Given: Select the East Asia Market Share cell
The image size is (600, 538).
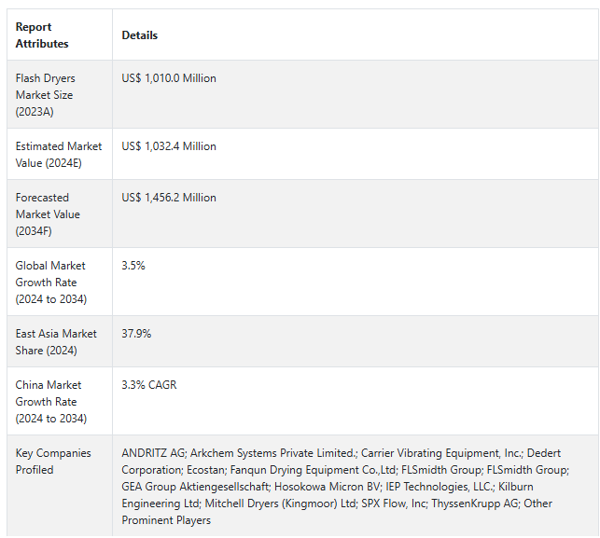Looking at the screenshot, I should click(x=56, y=342).
